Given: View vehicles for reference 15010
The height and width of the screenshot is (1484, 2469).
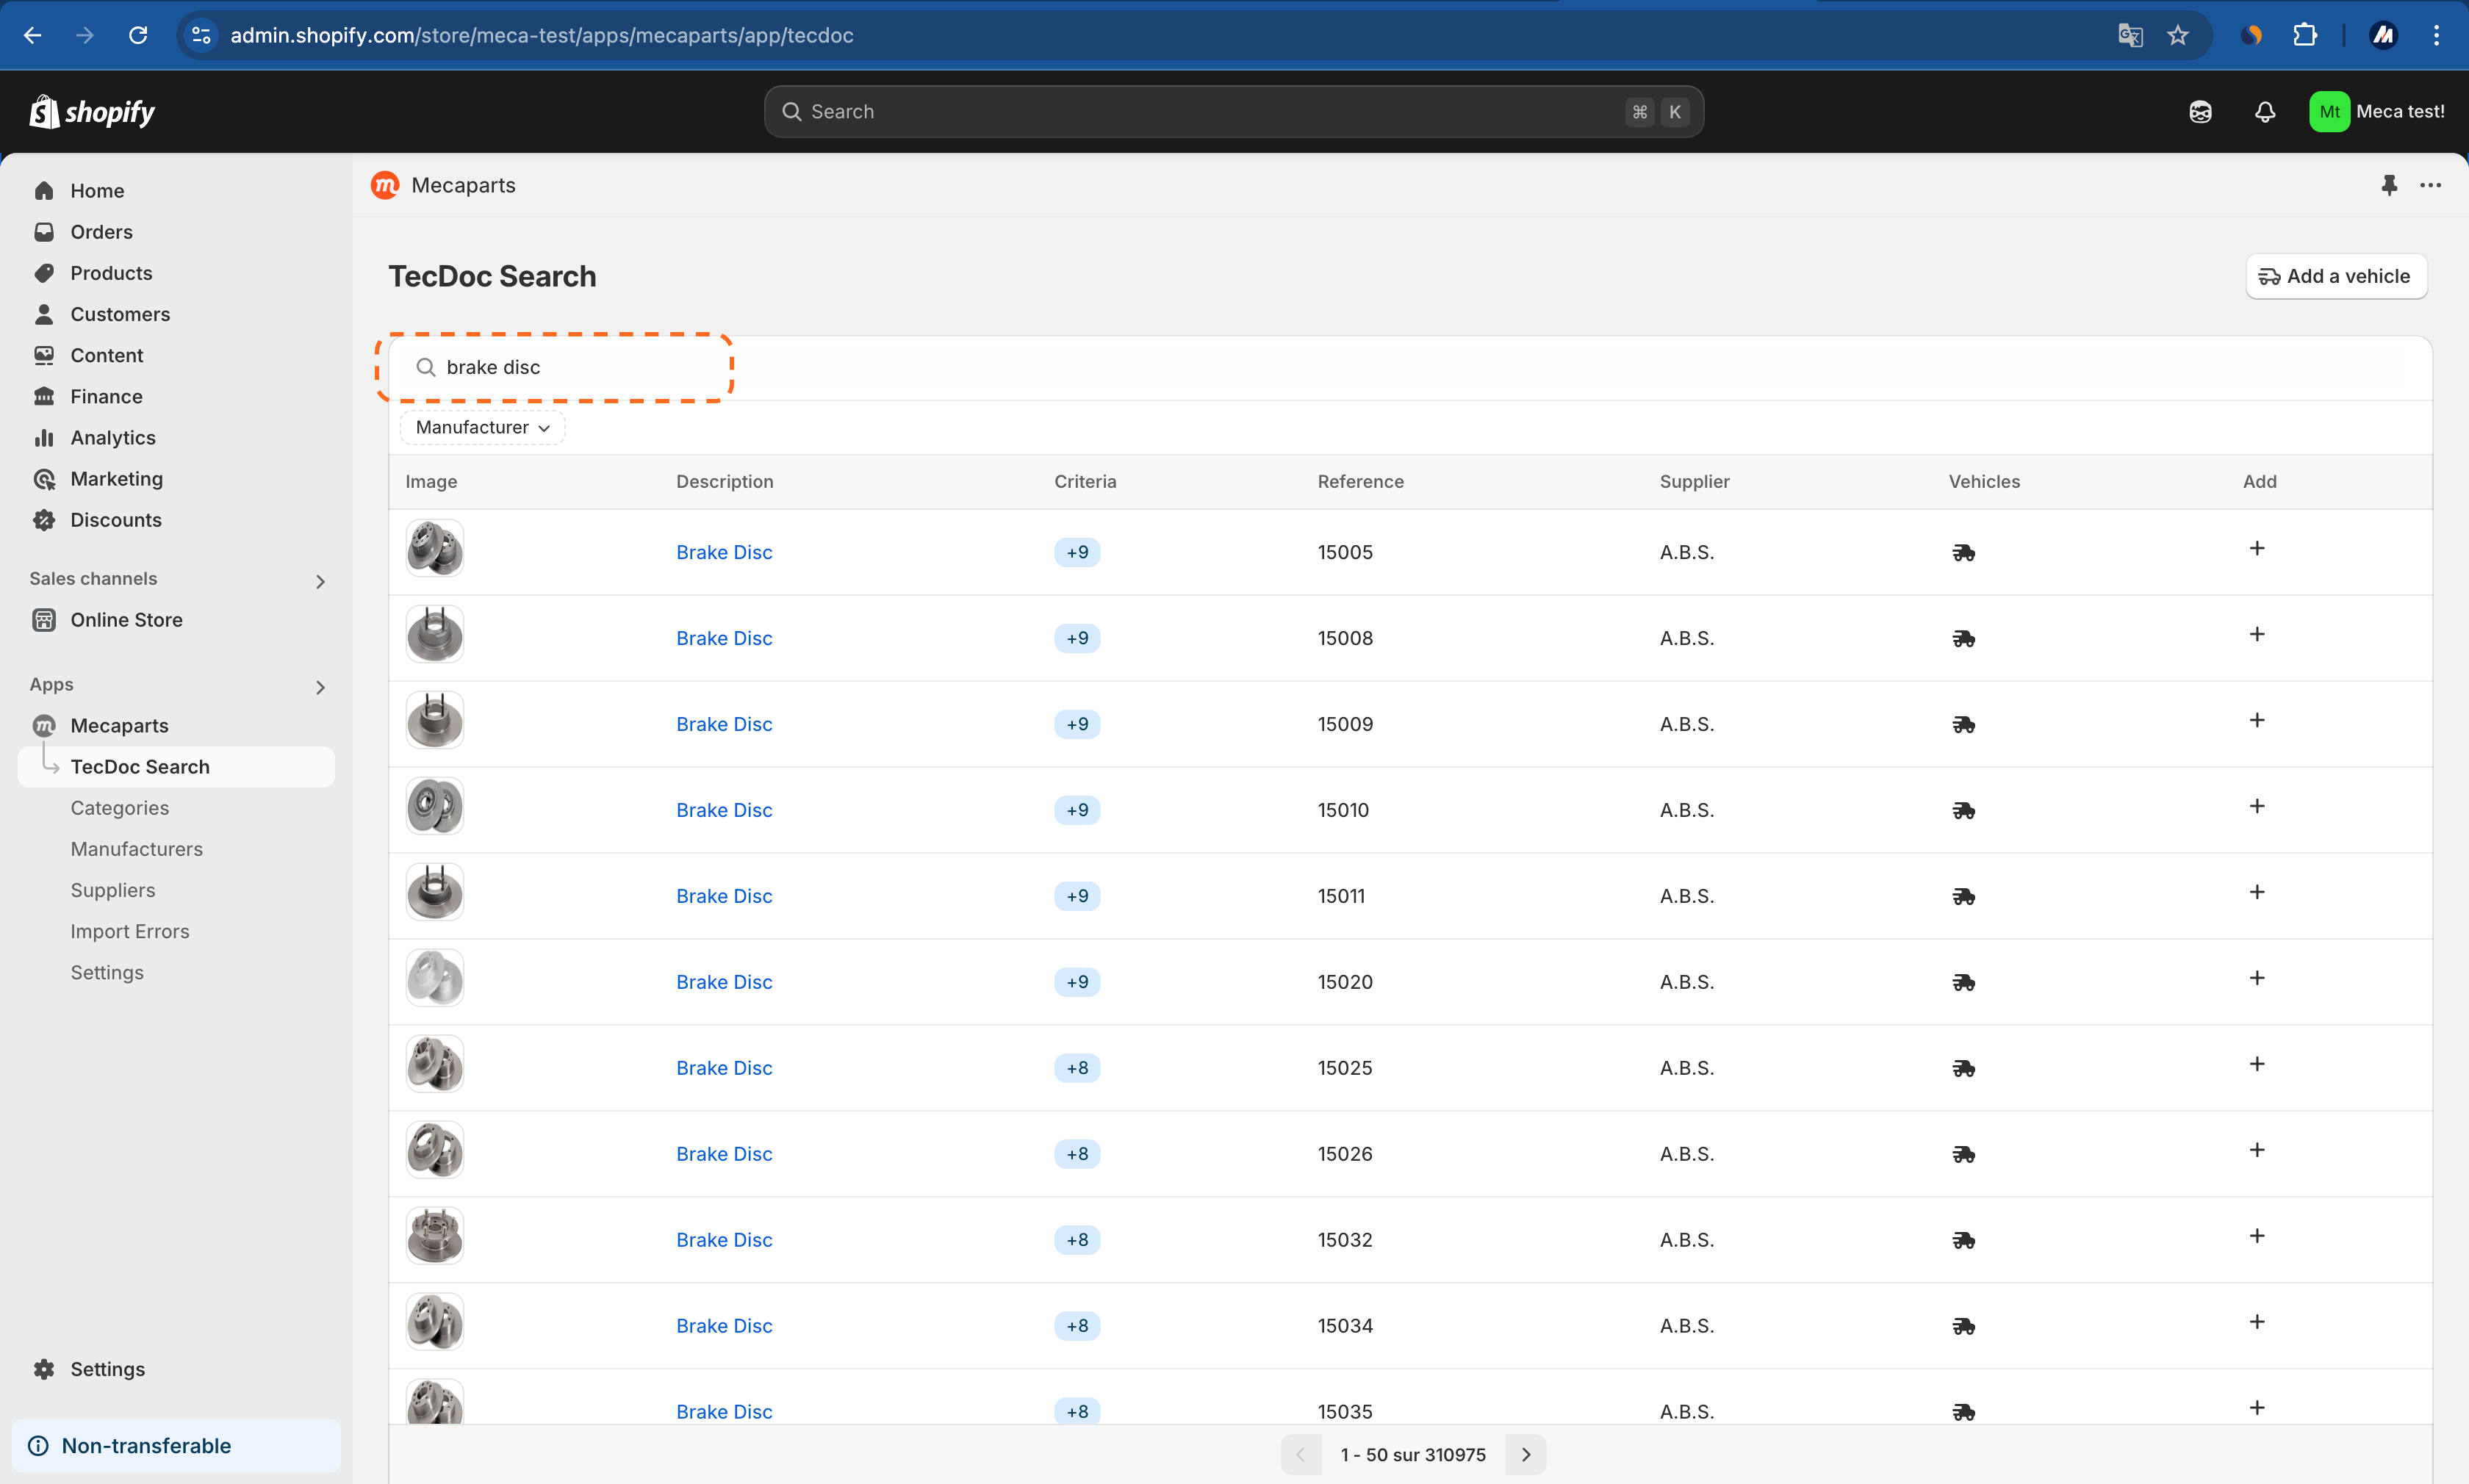Looking at the screenshot, I should pos(1963,810).
